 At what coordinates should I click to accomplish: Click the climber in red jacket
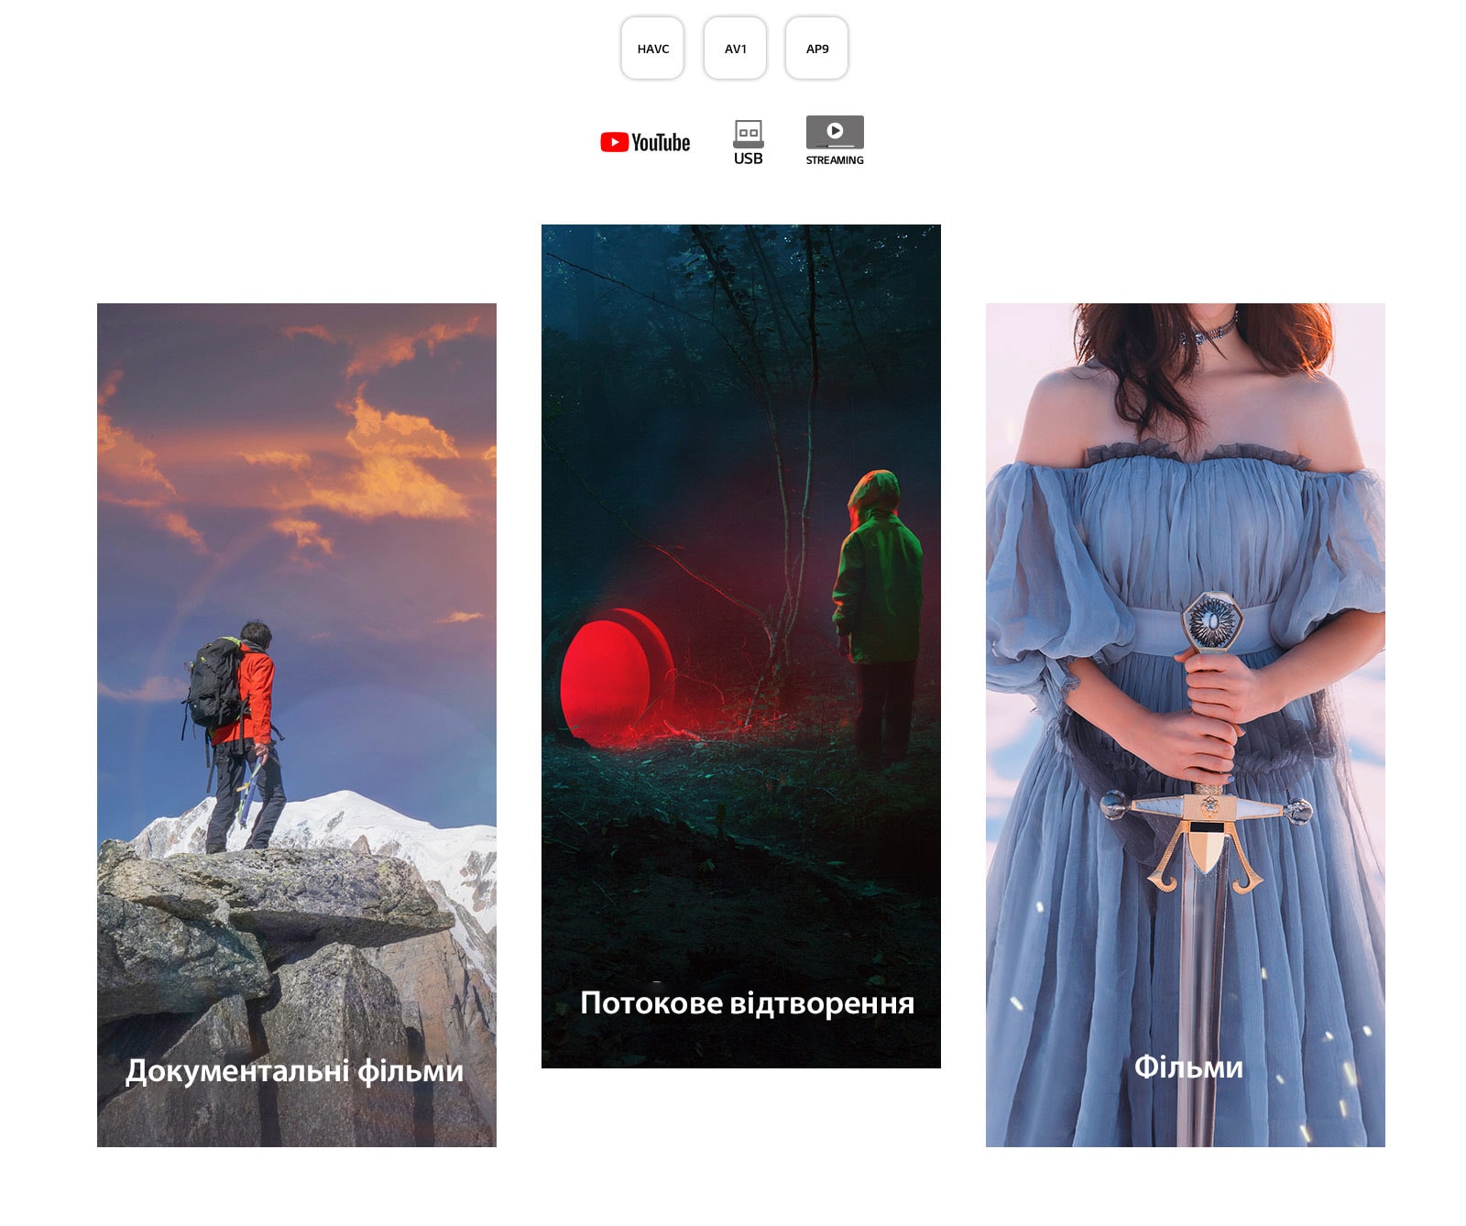click(240, 724)
